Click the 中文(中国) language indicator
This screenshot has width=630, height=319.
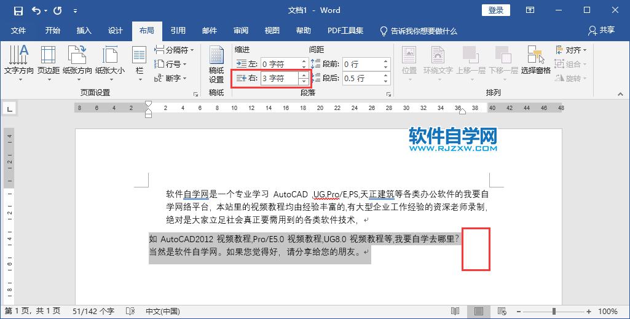163,311
